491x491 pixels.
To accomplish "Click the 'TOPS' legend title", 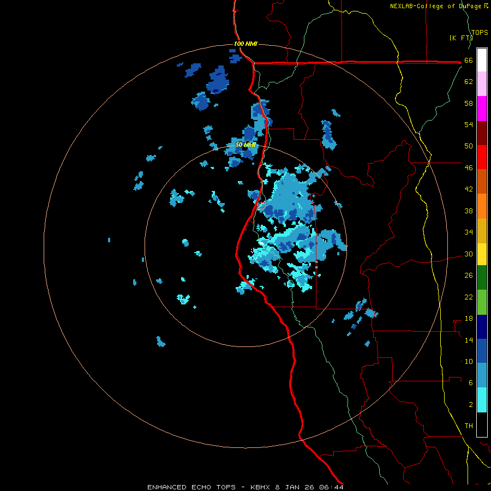I will [x=480, y=33].
